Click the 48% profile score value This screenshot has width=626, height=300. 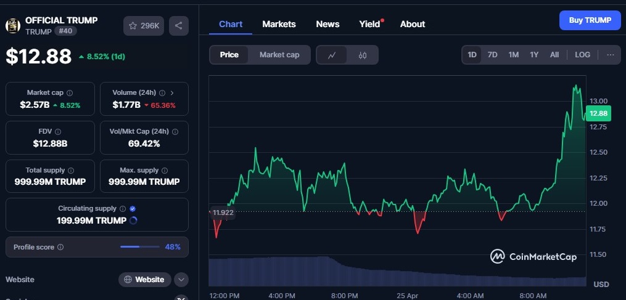[x=173, y=248]
